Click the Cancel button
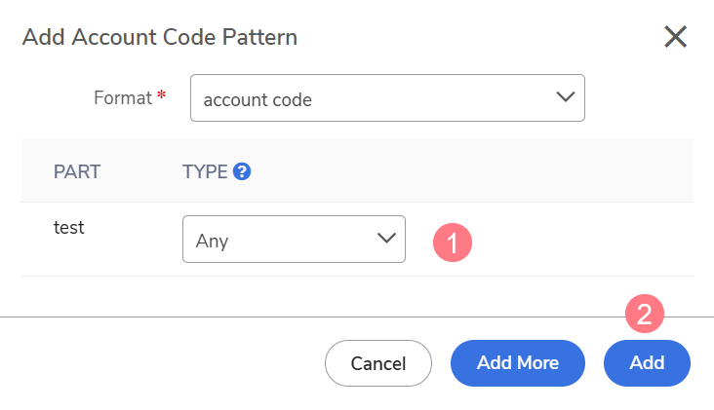714x410 pixels. point(377,363)
